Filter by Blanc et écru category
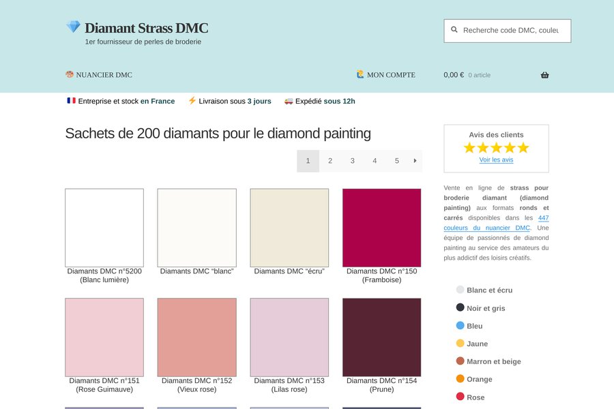 (x=489, y=290)
